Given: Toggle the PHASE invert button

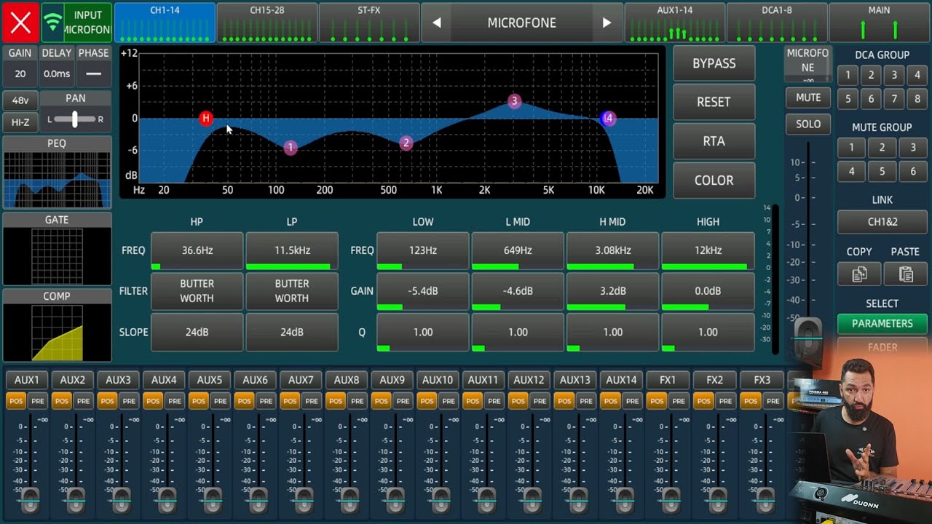Looking at the screenshot, I should coord(93,74).
